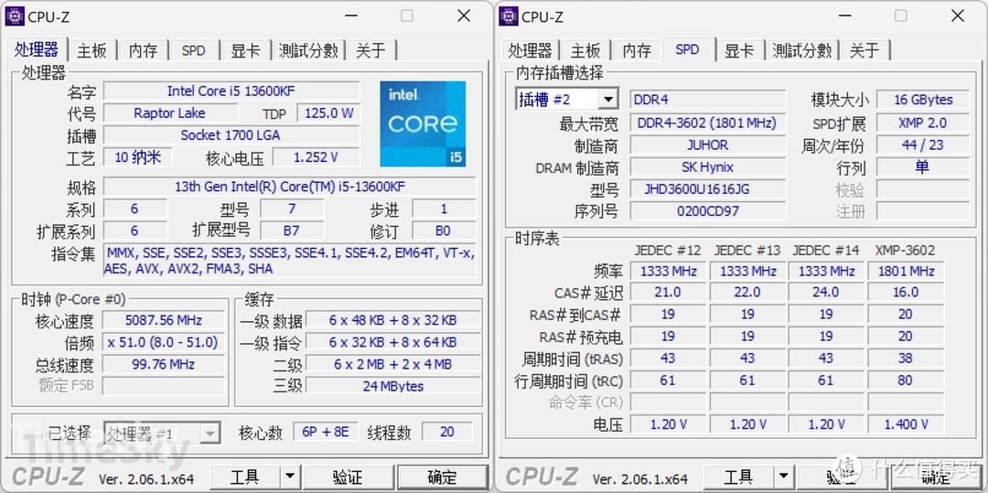Click the serial number 0200CD97

pos(707,211)
